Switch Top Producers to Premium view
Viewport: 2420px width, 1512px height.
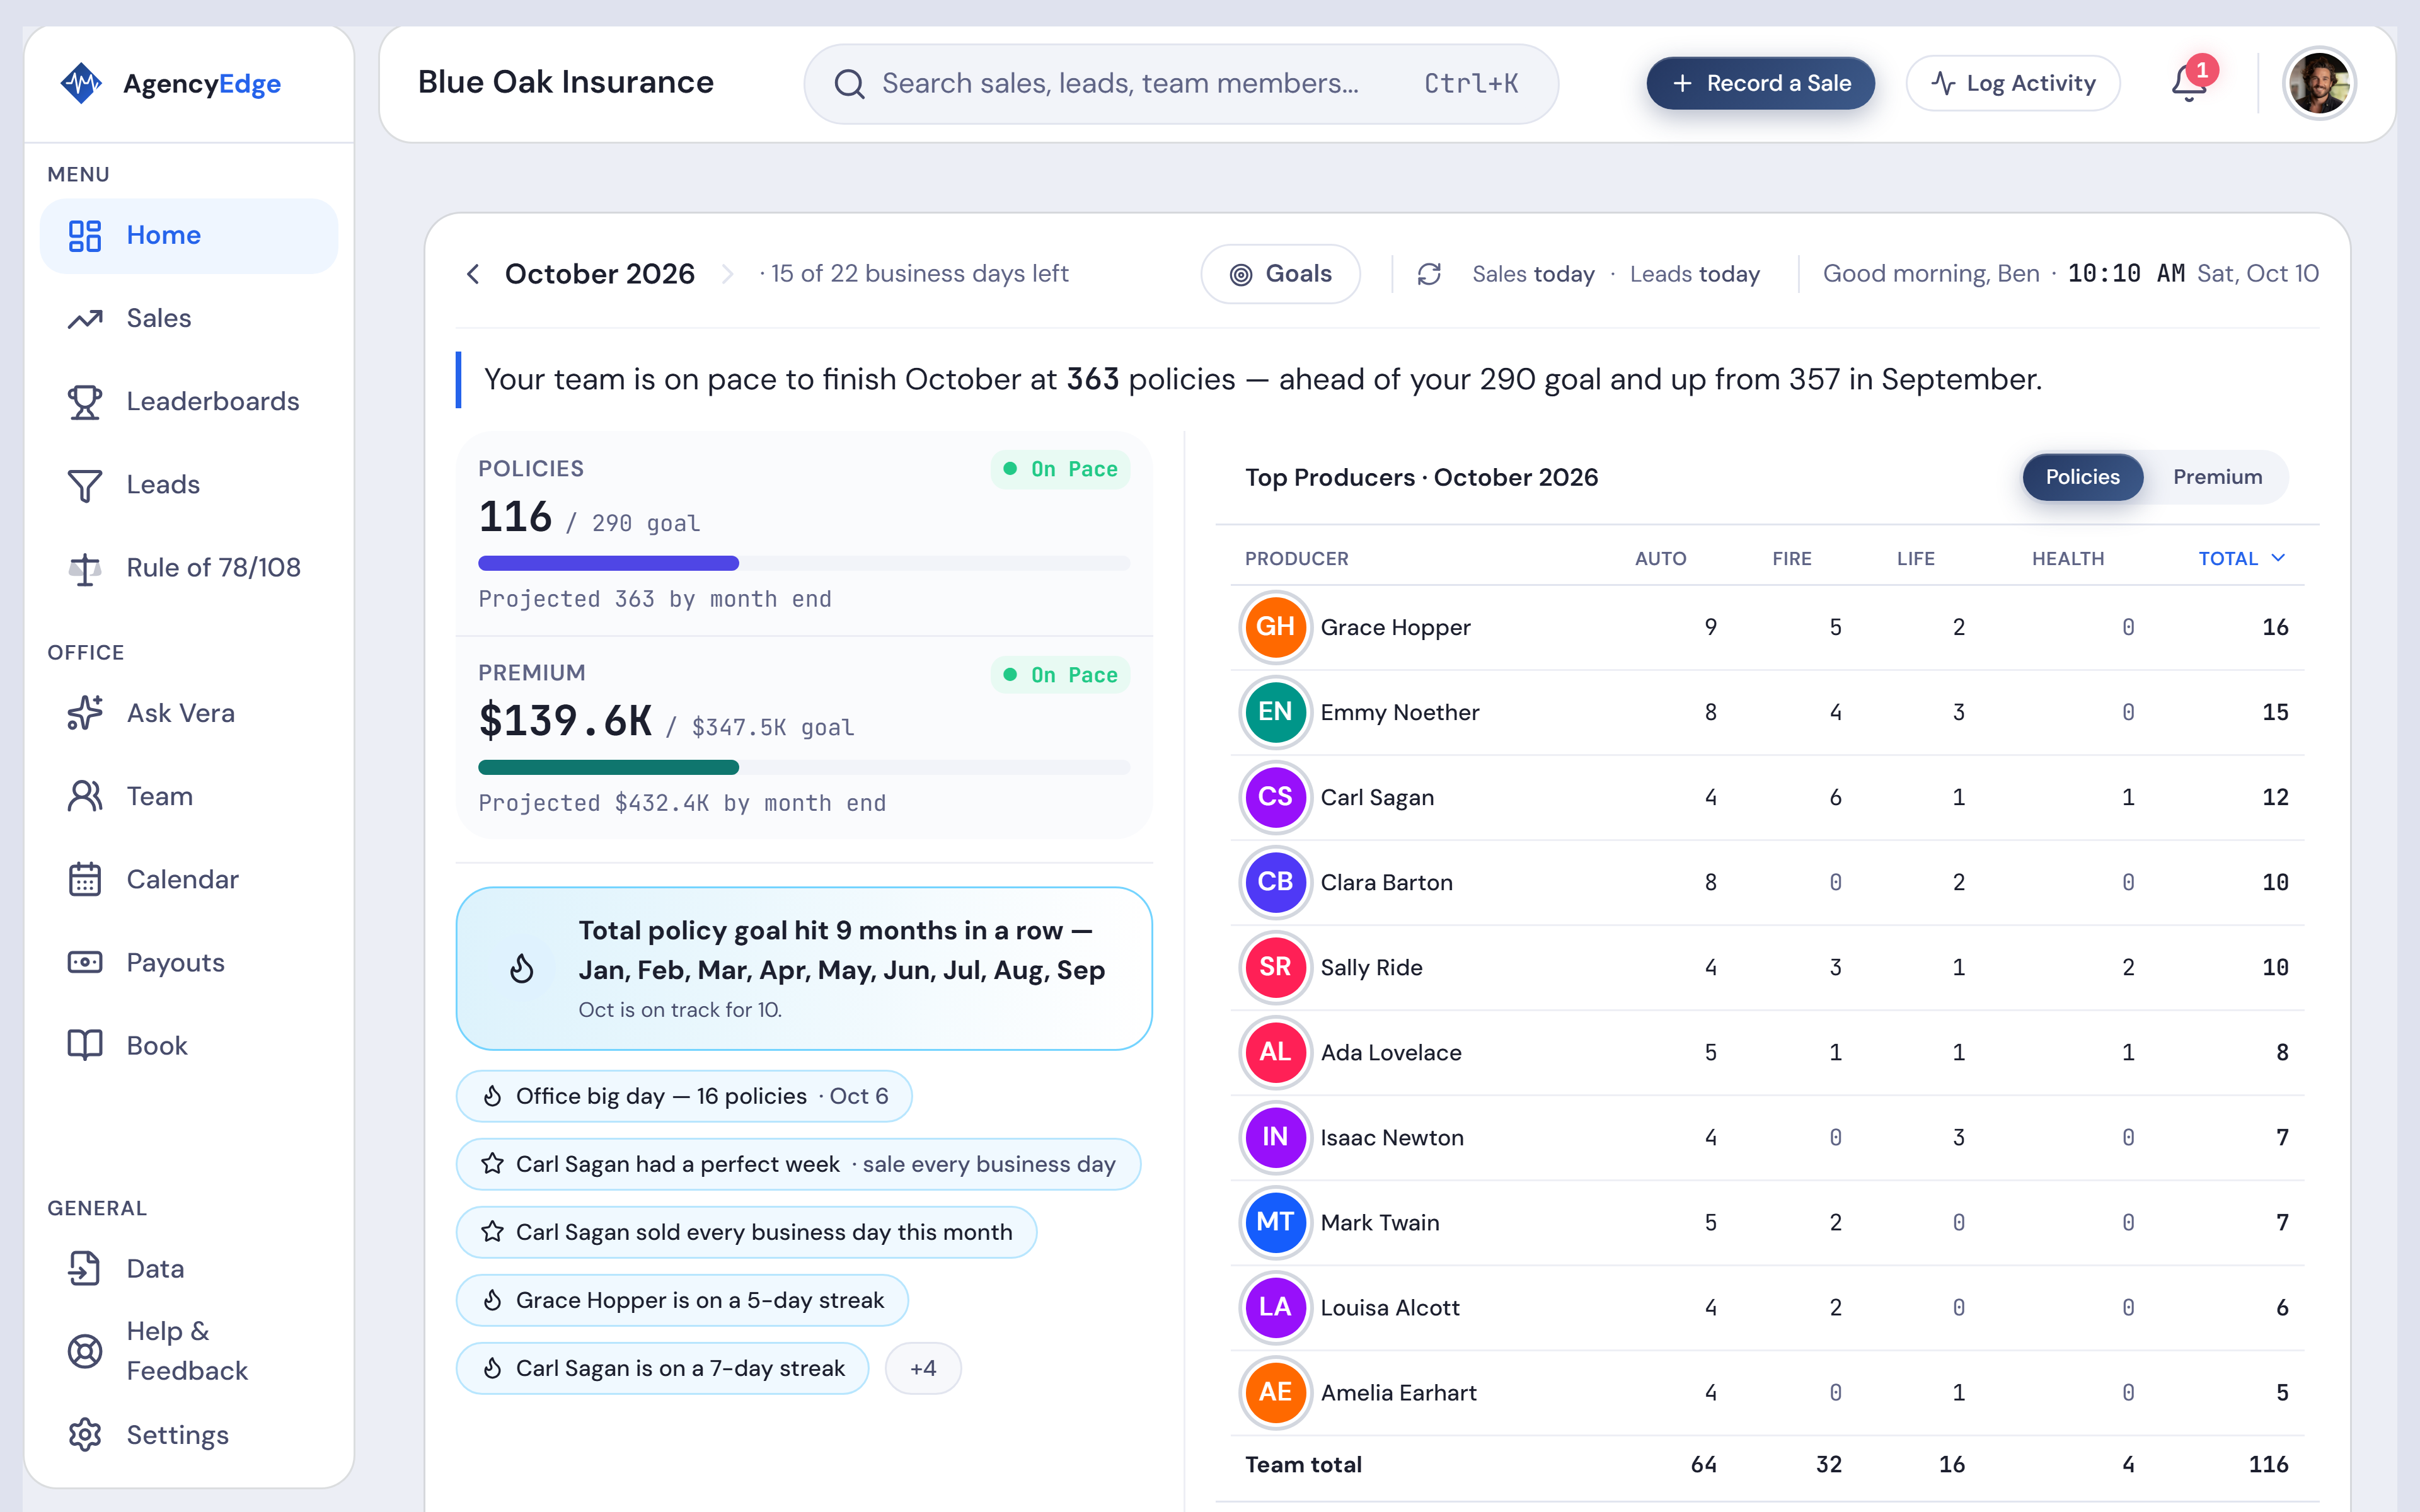coord(2217,477)
